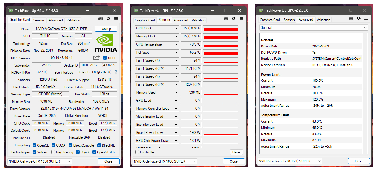Click the Driver Date value 2025-10-09

pos(321,46)
